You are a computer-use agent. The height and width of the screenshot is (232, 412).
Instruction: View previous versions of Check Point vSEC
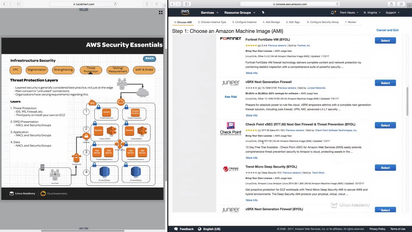[295, 130]
